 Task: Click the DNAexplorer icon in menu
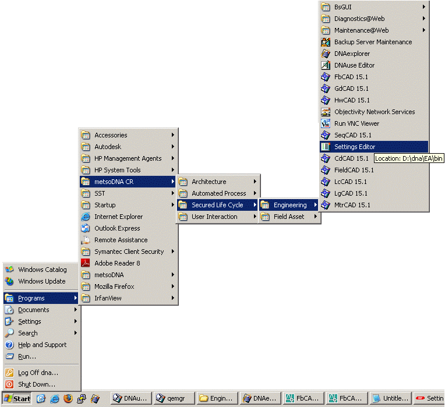click(326, 54)
